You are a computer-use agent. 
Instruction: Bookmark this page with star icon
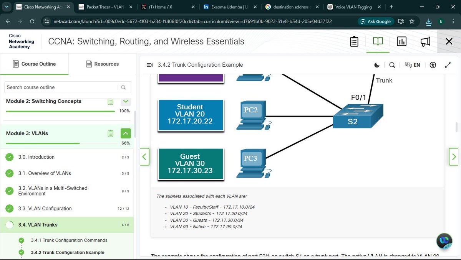click(412, 21)
